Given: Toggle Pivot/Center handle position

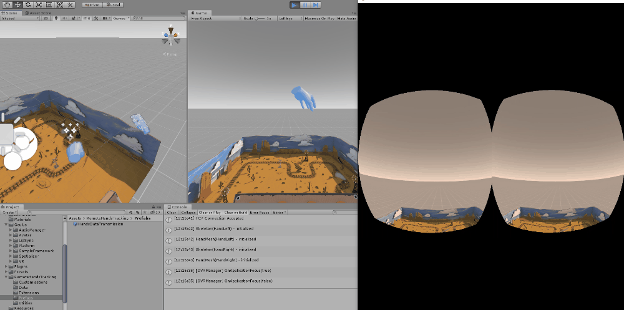Looking at the screenshot, I should click(93, 5).
